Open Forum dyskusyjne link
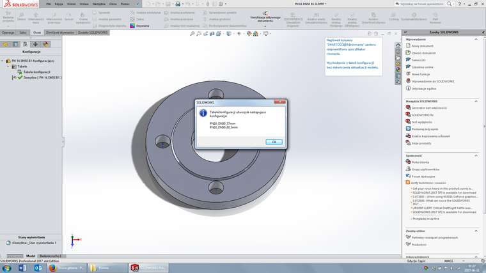This screenshot has width=486, height=273. 423,176
